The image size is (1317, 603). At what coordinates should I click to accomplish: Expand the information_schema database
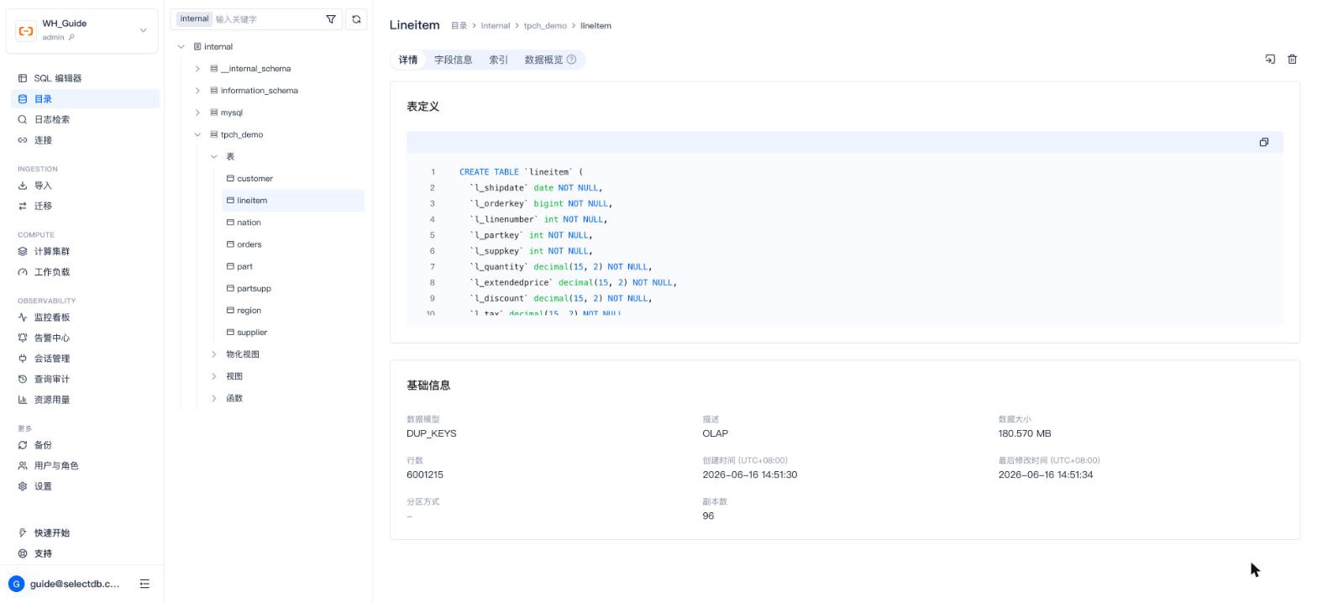(197, 91)
